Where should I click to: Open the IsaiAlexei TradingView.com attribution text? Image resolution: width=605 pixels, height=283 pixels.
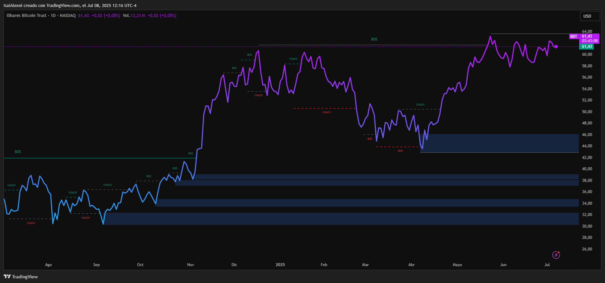(70, 5)
